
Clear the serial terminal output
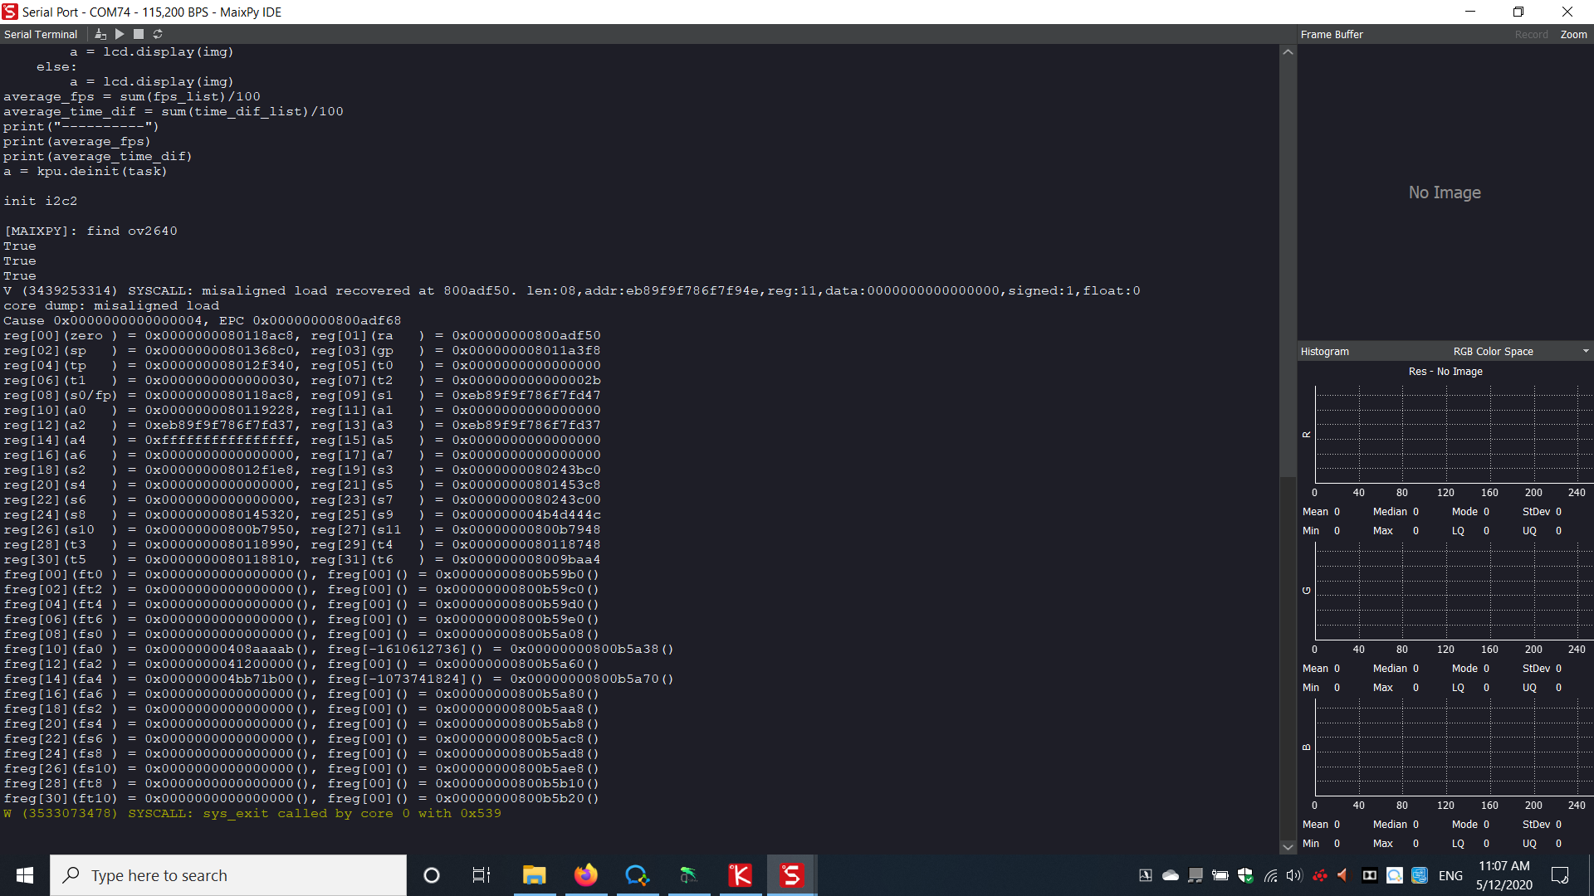coord(100,34)
